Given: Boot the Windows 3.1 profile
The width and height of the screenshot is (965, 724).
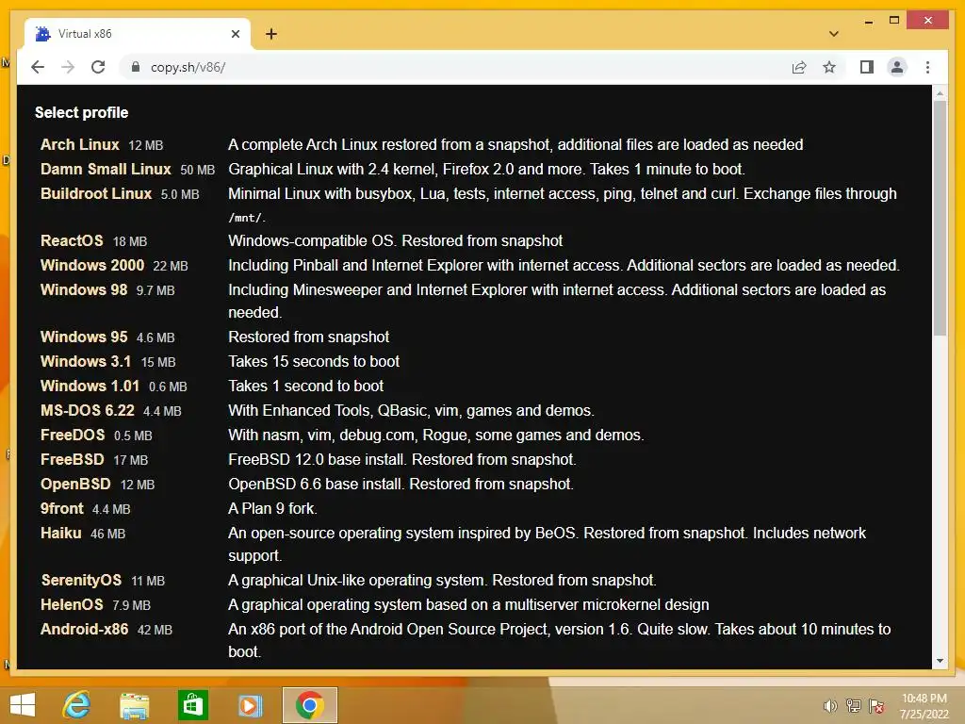Looking at the screenshot, I should click(85, 361).
